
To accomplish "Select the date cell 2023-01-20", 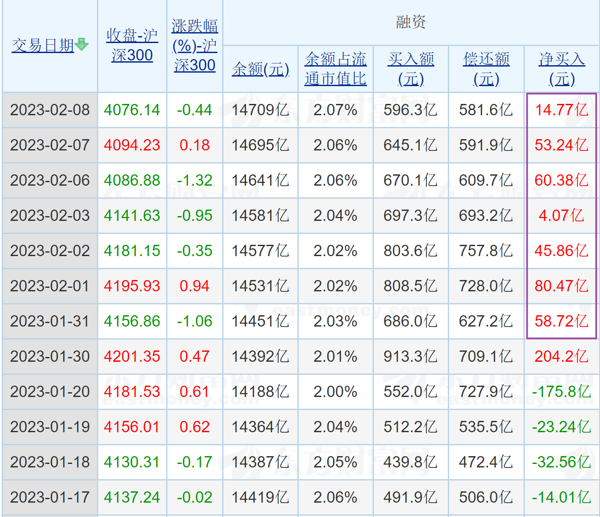I will [50, 392].
